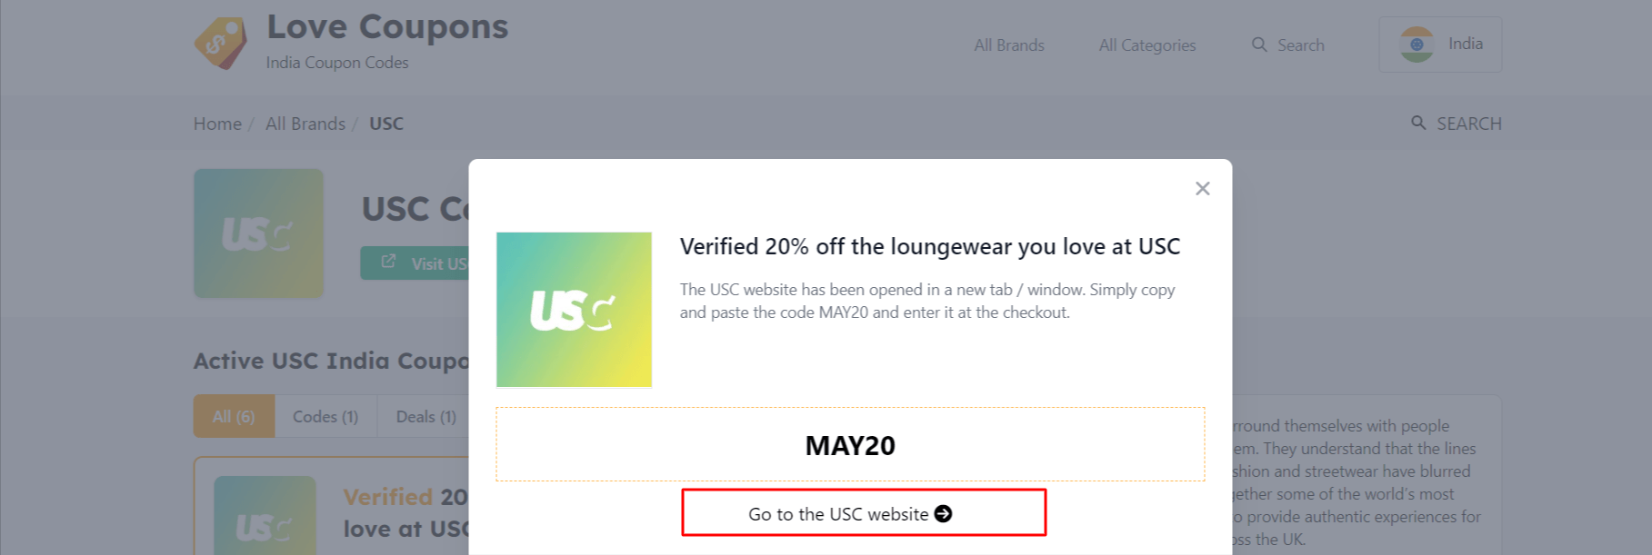The image size is (1652, 555).
Task: Open search from the magnifying glass in navbar
Action: pyautogui.click(x=1259, y=45)
